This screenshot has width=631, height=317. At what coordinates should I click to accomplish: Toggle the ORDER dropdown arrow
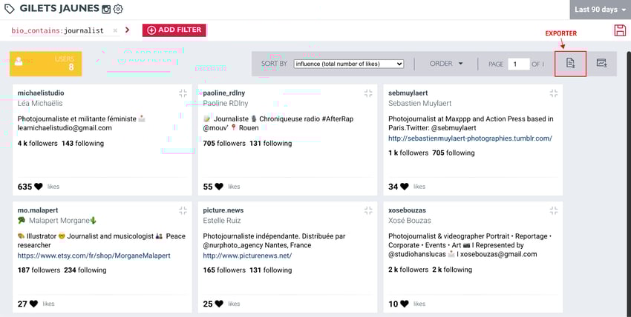coord(461,64)
